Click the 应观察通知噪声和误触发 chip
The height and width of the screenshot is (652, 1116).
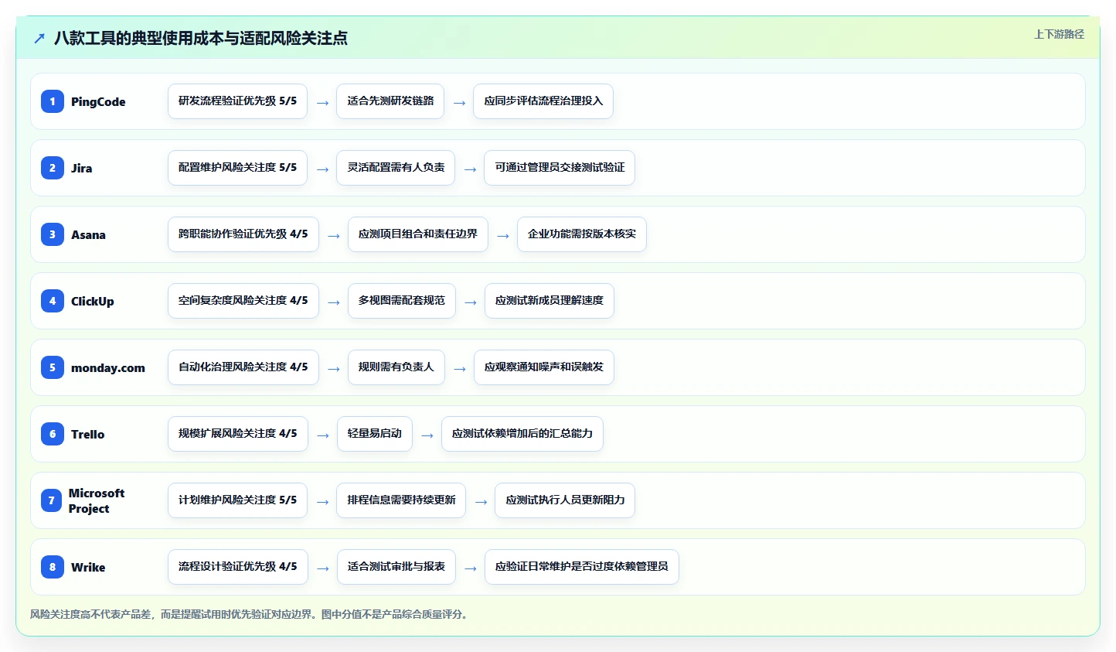(x=544, y=367)
